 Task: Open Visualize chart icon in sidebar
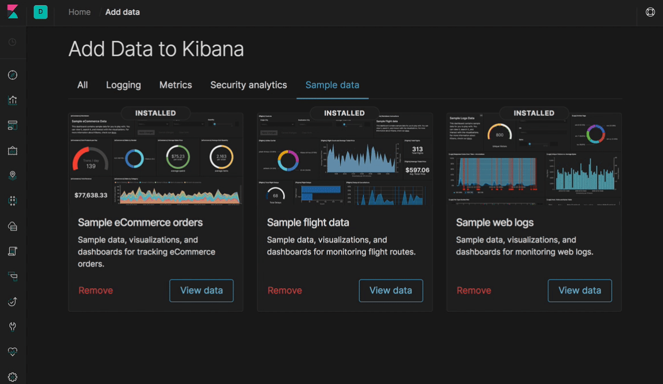(x=13, y=100)
